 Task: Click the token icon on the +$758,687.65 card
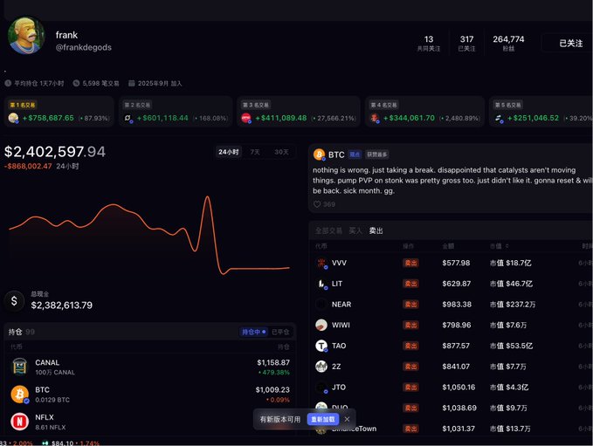coord(13,119)
